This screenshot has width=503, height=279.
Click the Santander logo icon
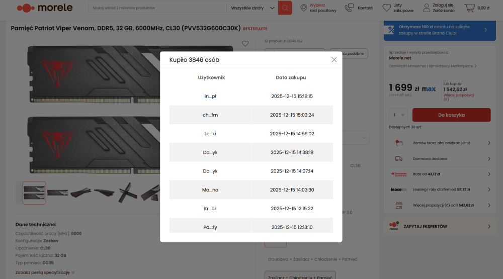[x=399, y=174]
